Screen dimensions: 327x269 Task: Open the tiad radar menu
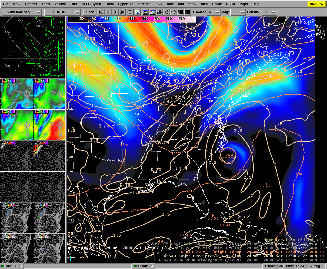point(181,4)
